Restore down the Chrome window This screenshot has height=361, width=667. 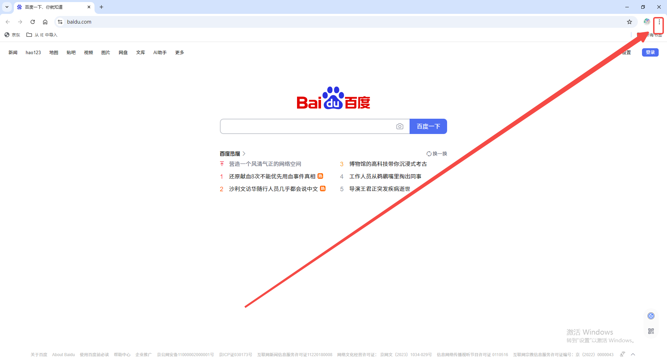pyautogui.click(x=643, y=7)
